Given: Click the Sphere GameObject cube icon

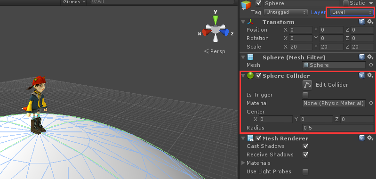Looking at the screenshot, I should coord(246,5).
